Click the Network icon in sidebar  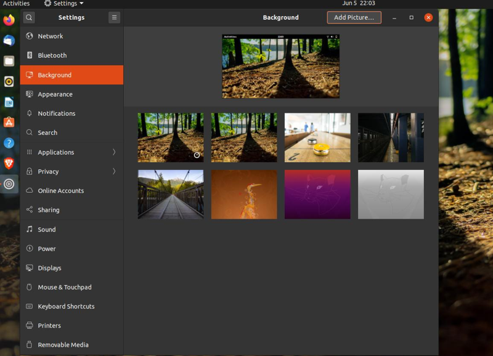coord(30,36)
